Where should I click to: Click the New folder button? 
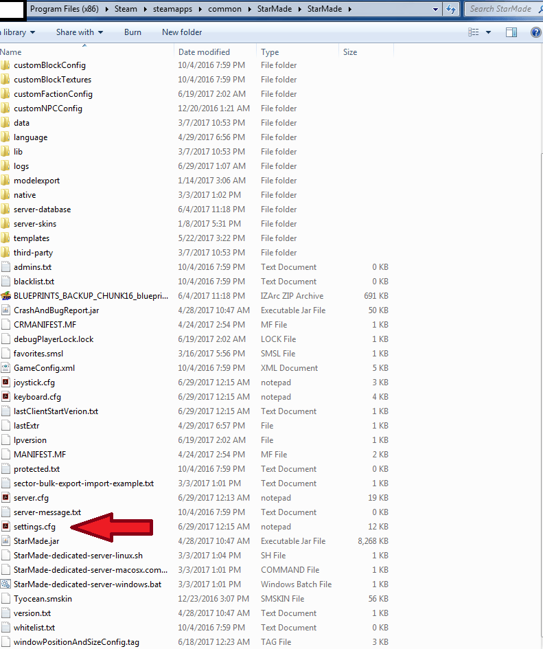click(182, 32)
